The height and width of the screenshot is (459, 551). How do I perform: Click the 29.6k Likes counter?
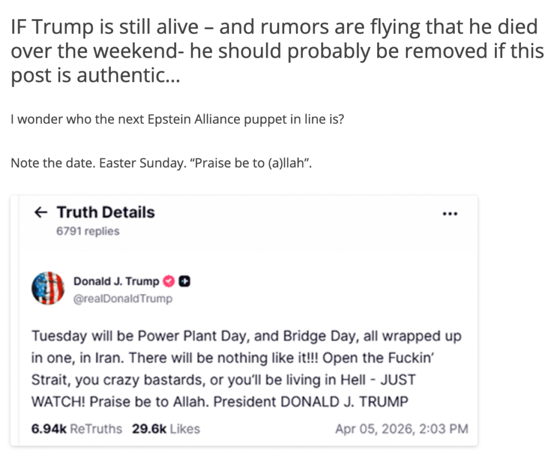(x=166, y=429)
